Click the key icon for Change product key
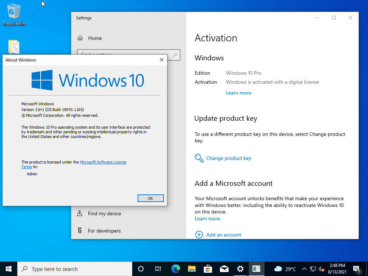Viewport: 368px width, 276px height. coord(199,158)
